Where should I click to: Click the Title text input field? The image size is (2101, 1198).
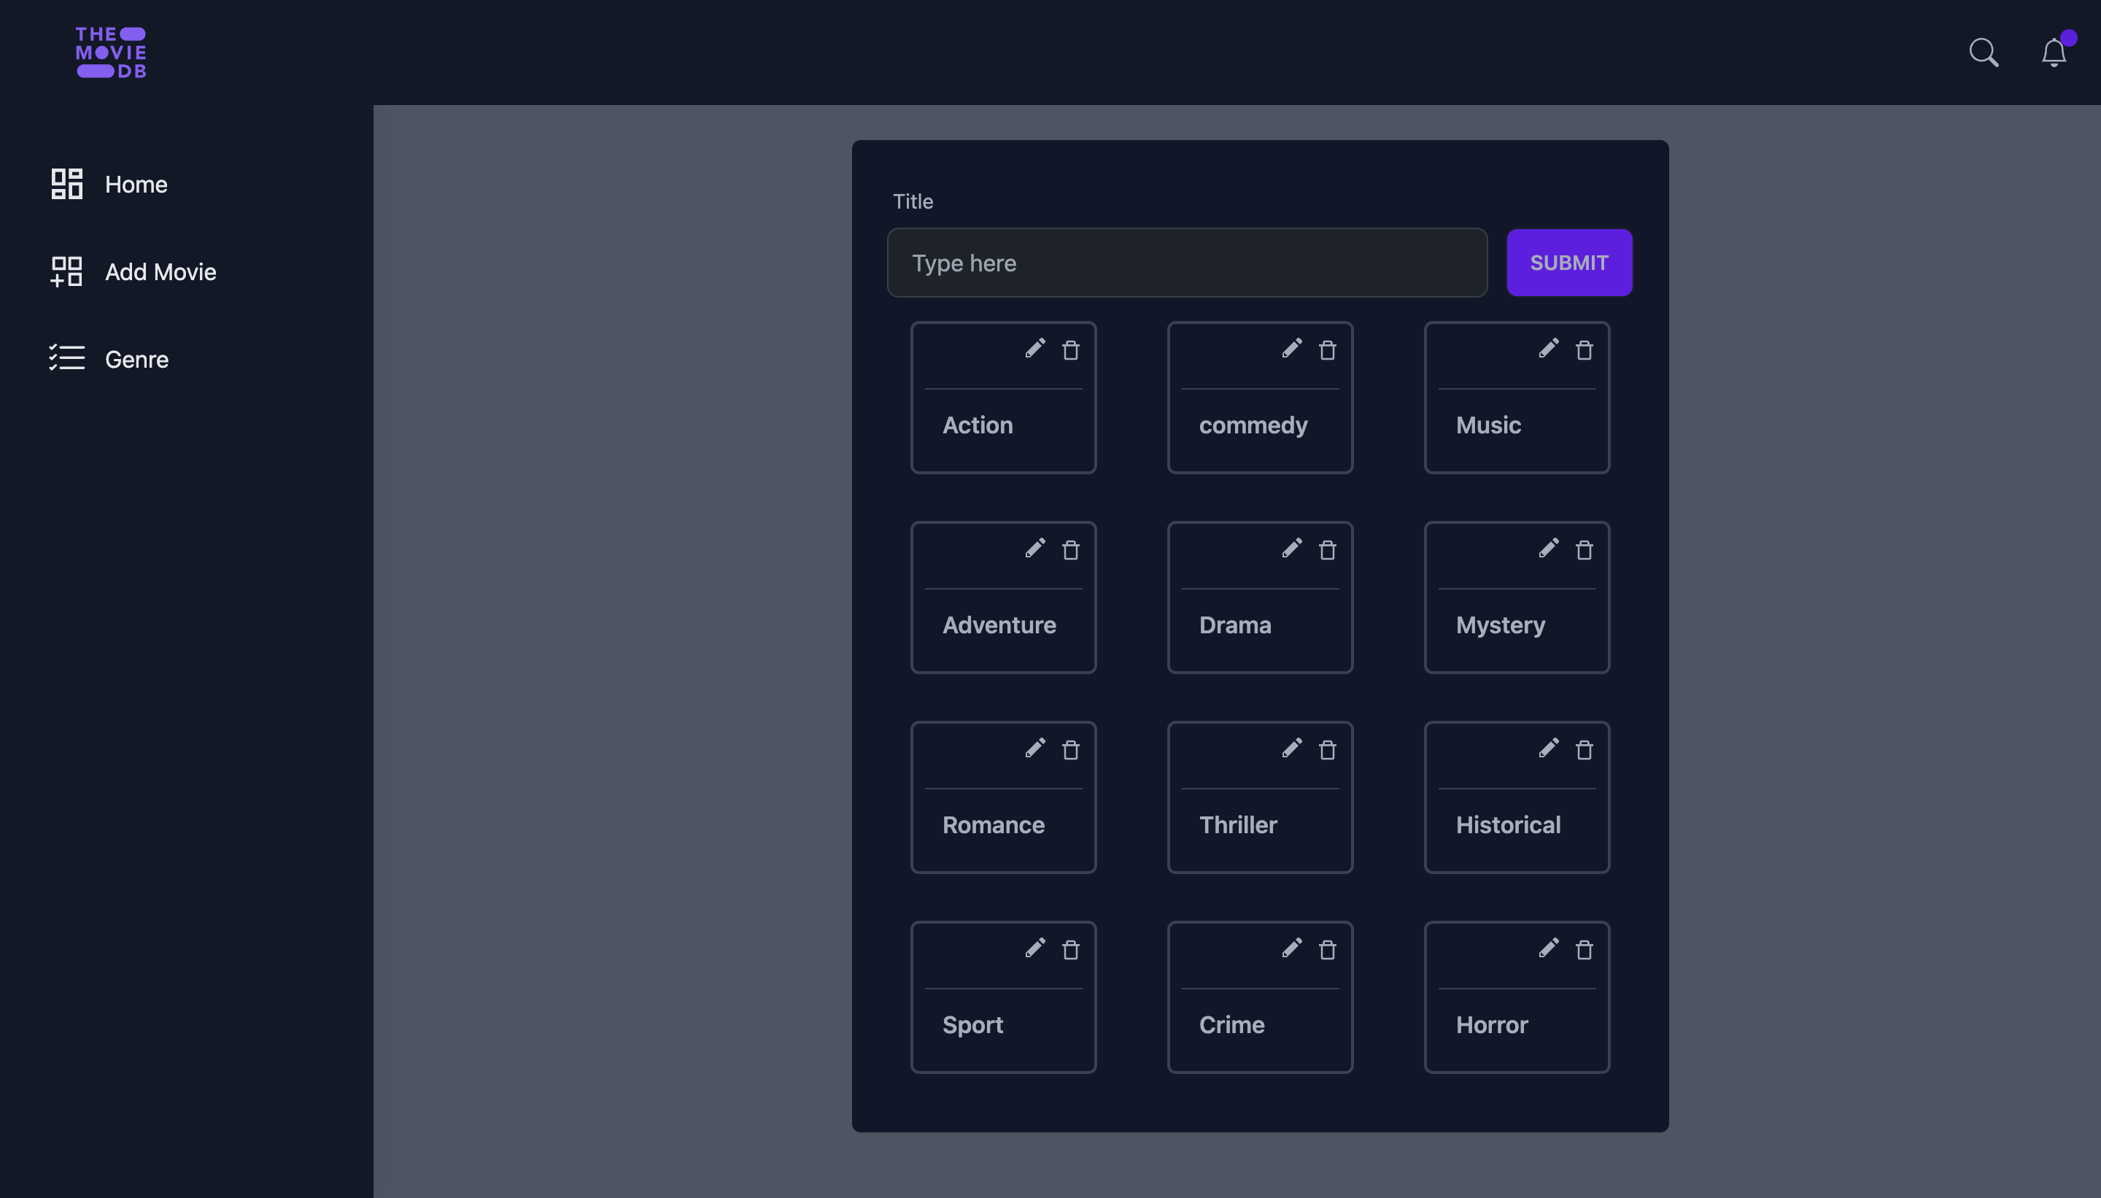click(1185, 263)
